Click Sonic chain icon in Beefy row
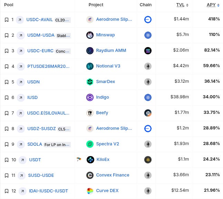Viewport: 223px width, 199px height. point(148,113)
